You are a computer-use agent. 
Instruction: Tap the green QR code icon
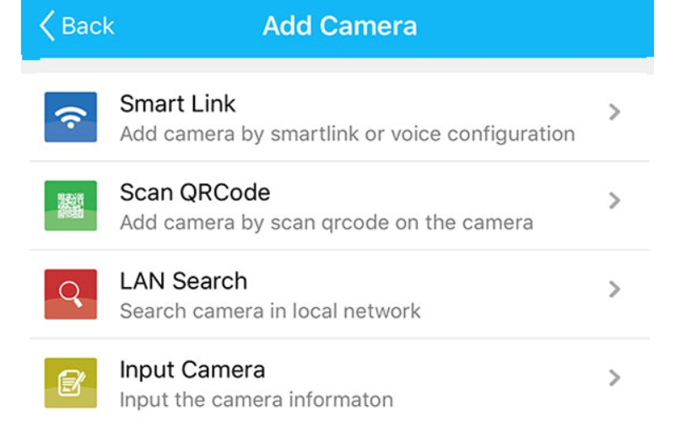coord(70,205)
